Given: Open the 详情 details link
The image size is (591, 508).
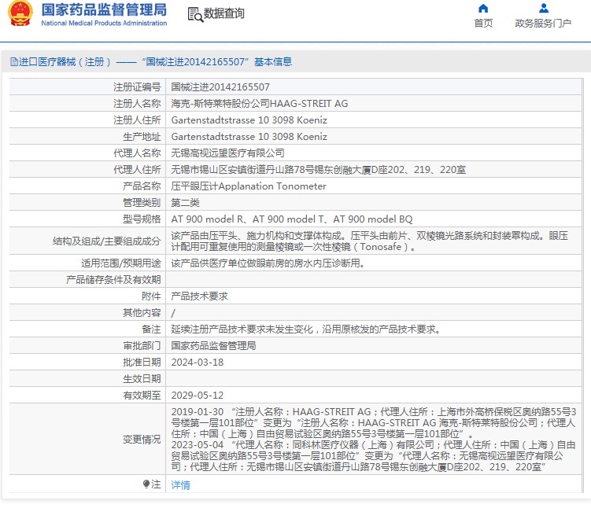Looking at the screenshot, I should (180, 484).
